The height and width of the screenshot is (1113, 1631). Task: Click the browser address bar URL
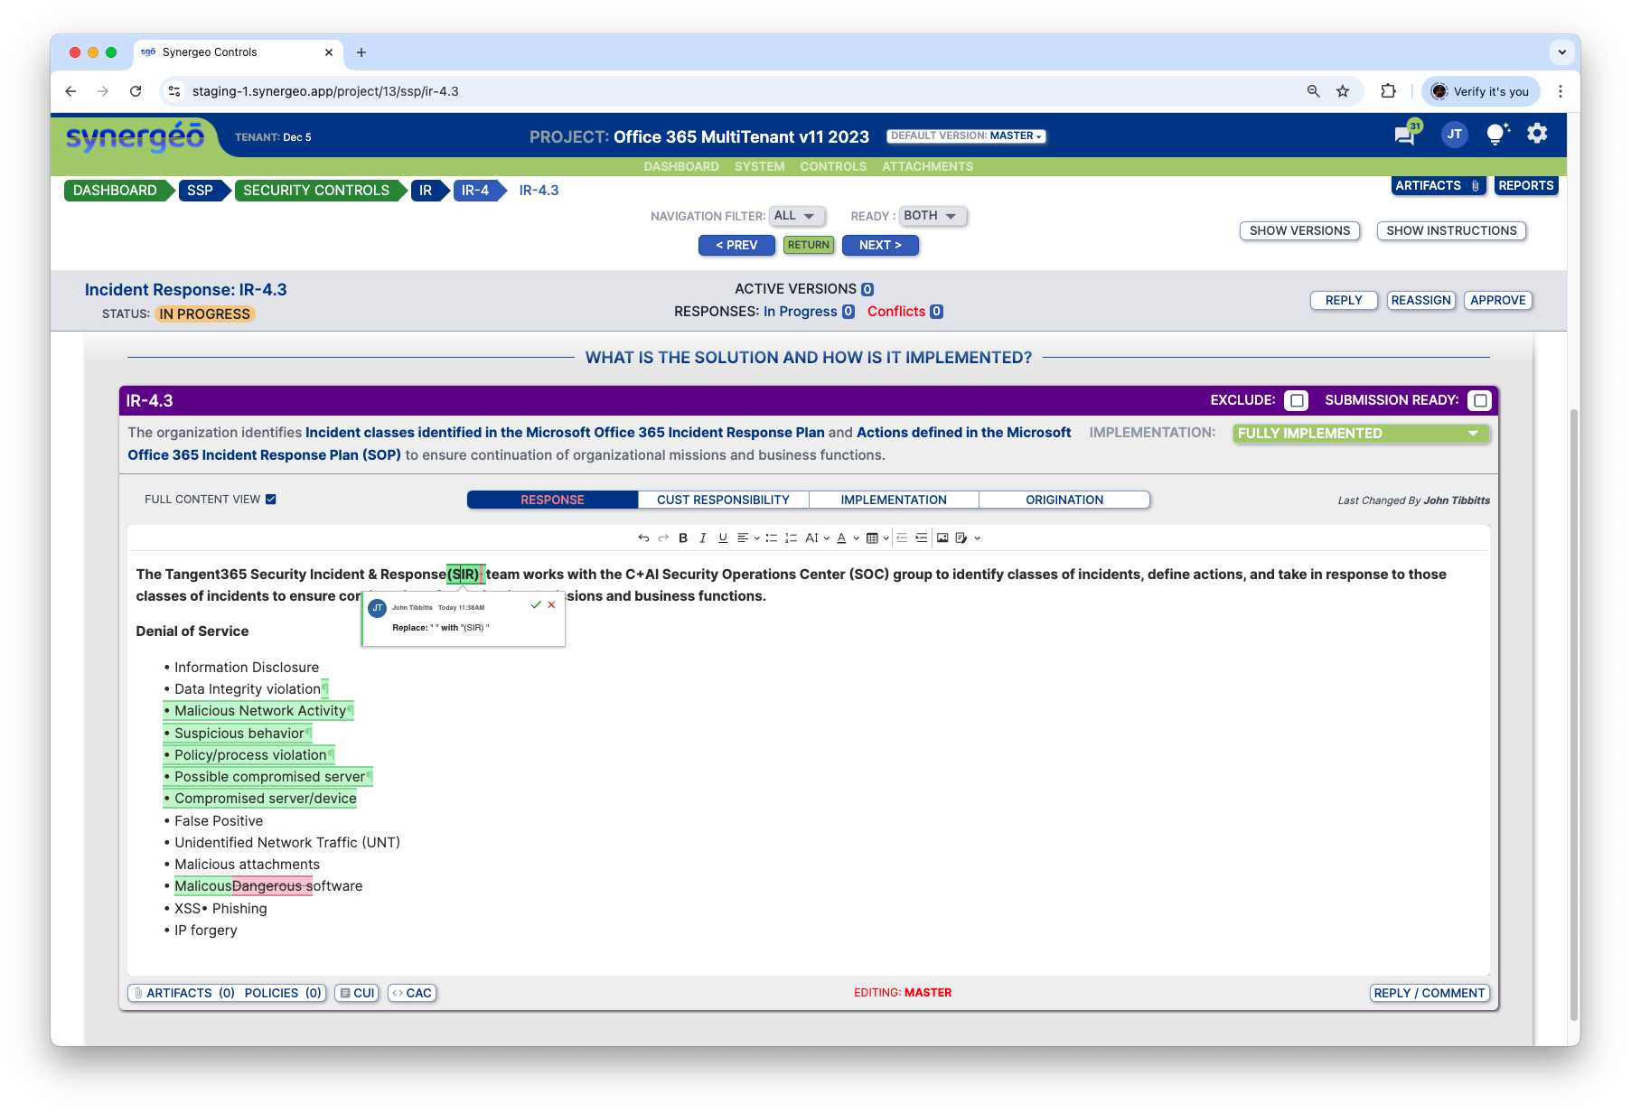tap(325, 91)
